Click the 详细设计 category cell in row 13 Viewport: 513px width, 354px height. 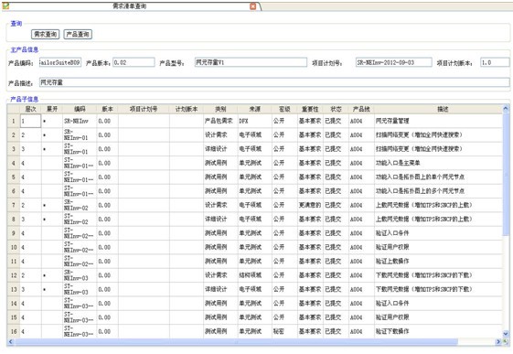point(220,290)
